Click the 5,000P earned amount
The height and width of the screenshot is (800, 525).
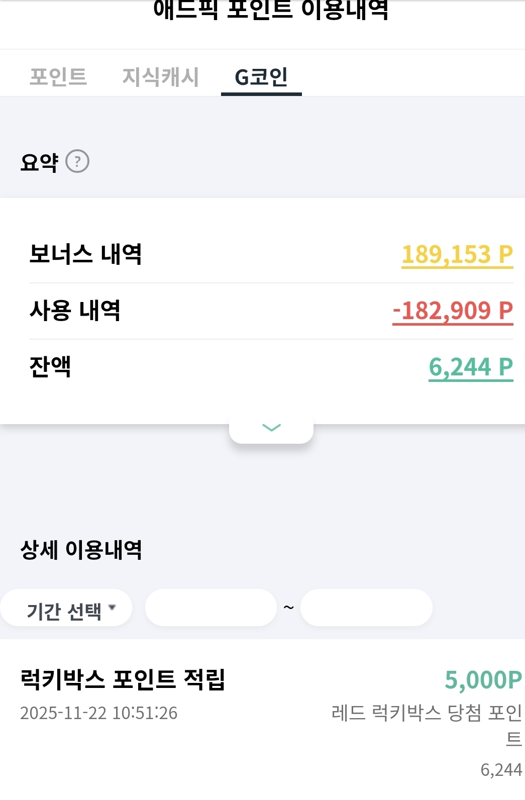(483, 680)
